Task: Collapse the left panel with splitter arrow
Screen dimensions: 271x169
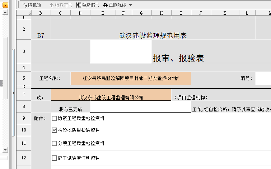Action: 14,93
